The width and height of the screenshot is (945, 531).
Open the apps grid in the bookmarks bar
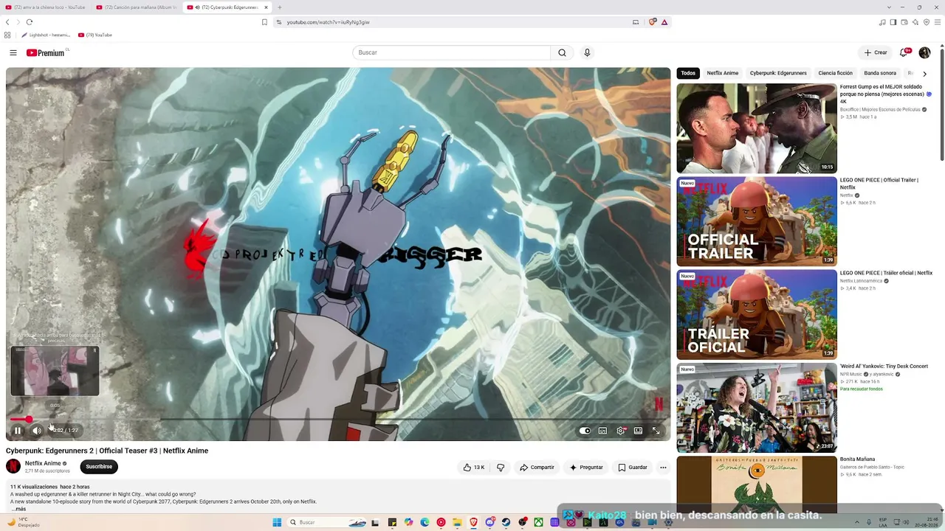pyautogui.click(x=7, y=35)
